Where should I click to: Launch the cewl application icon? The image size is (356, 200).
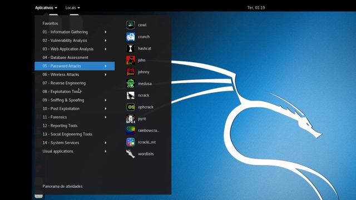[x=131, y=25]
